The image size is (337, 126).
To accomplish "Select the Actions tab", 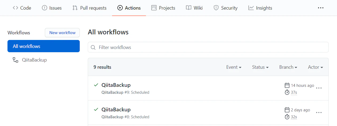I will [129, 8].
